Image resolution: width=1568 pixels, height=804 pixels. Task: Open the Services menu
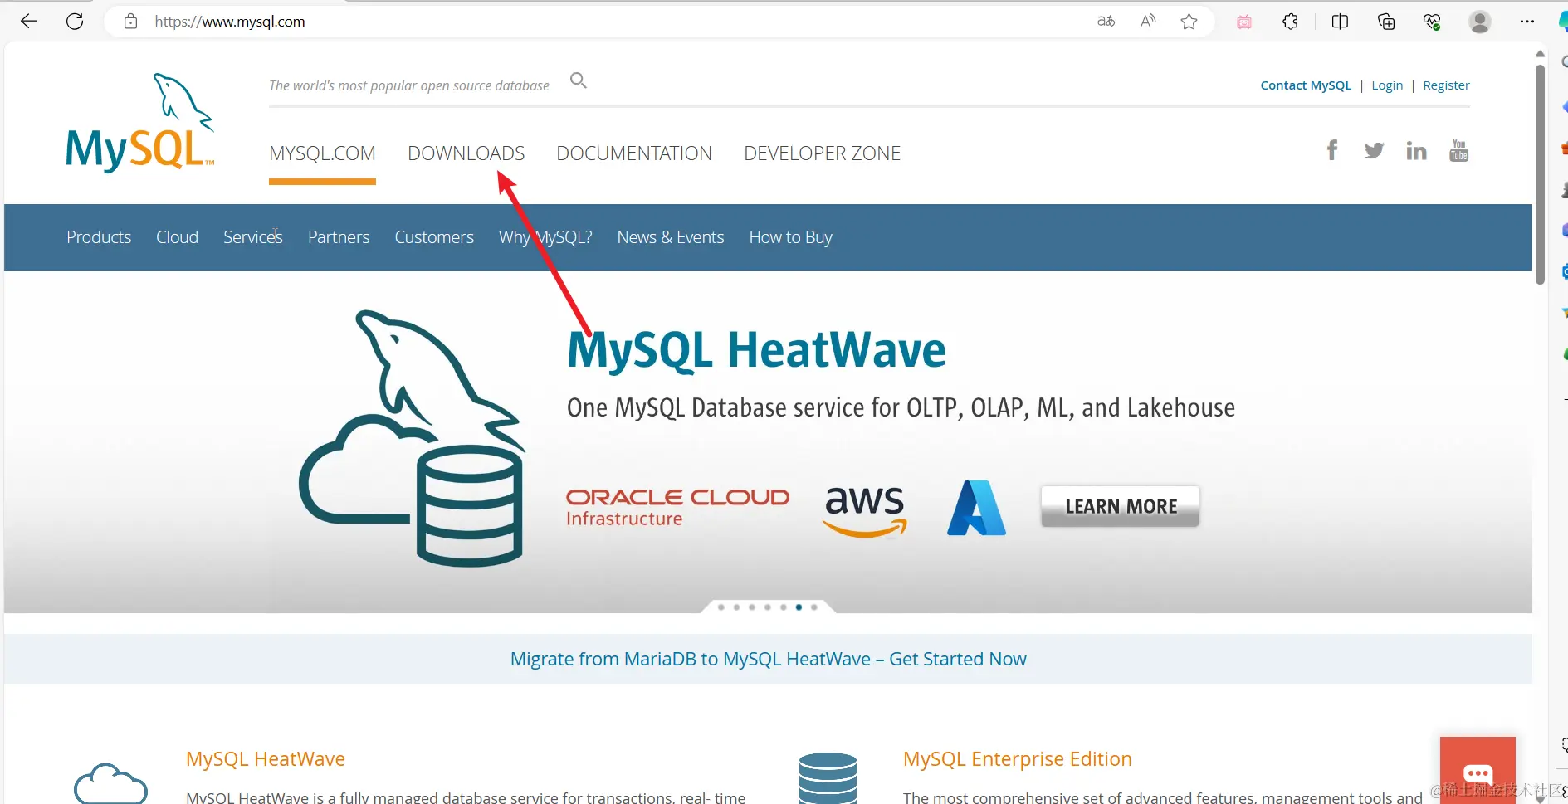[x=253, y=237]
